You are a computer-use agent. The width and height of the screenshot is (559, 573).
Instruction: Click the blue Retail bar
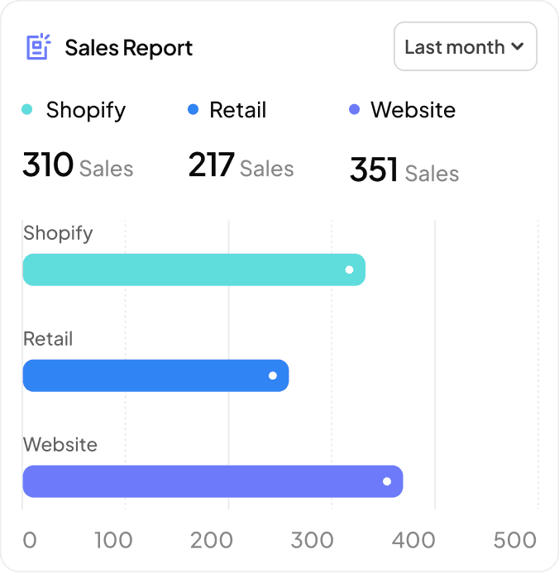pos(155,375)
